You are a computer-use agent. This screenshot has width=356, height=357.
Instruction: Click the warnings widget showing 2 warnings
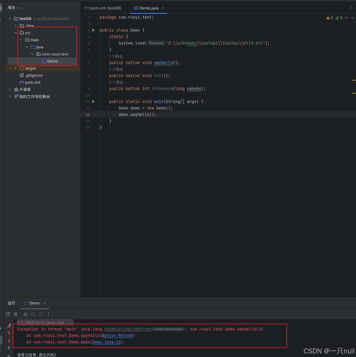329,17
